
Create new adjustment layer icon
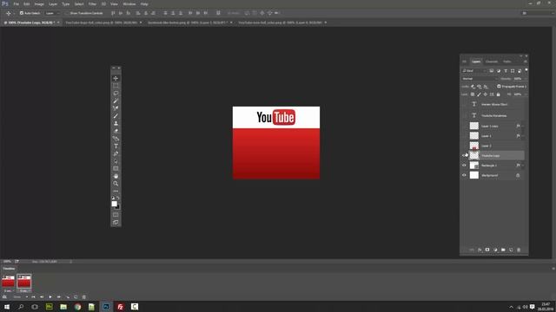(495, 250)
